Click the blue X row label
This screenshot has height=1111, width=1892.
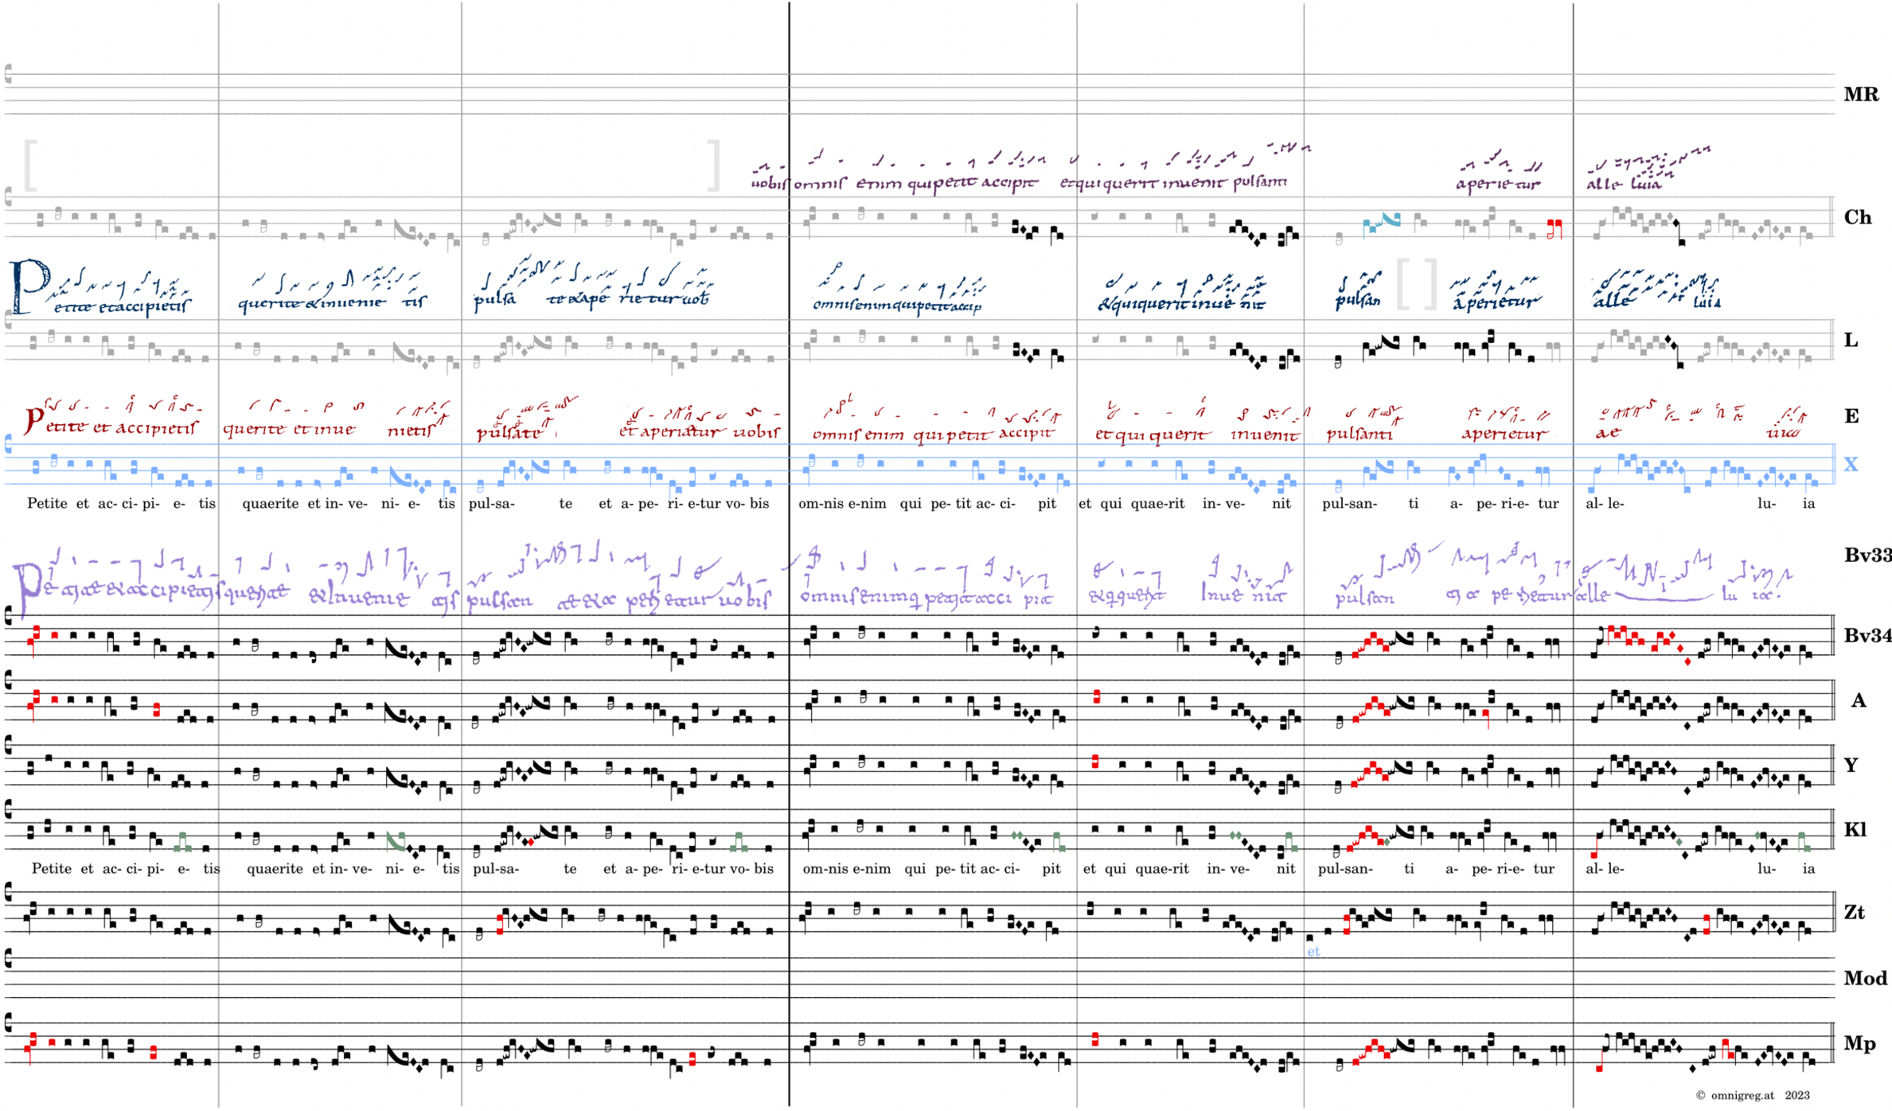(x=1851, y=465)
